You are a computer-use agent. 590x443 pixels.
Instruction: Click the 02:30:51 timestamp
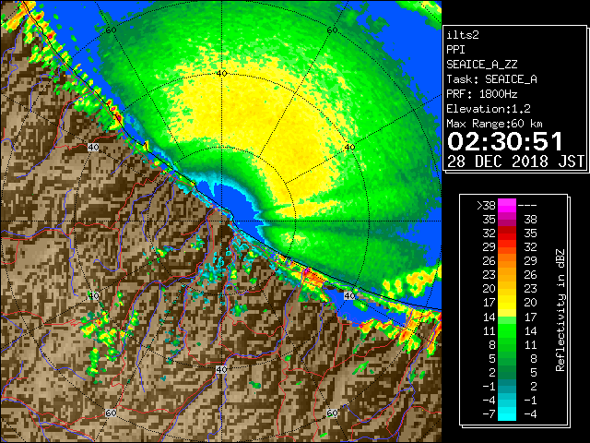[505, 141]
